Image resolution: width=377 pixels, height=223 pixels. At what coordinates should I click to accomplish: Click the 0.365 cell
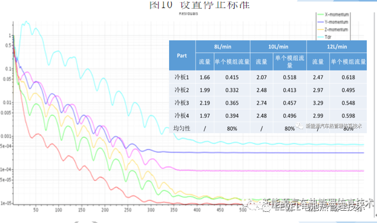click(x=232, y=103)
